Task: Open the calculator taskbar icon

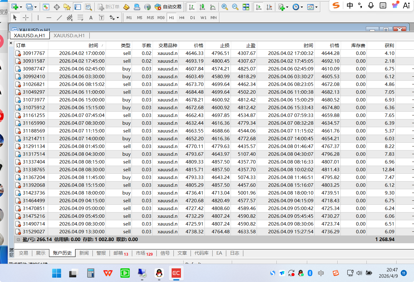Action: pos(91,273)
